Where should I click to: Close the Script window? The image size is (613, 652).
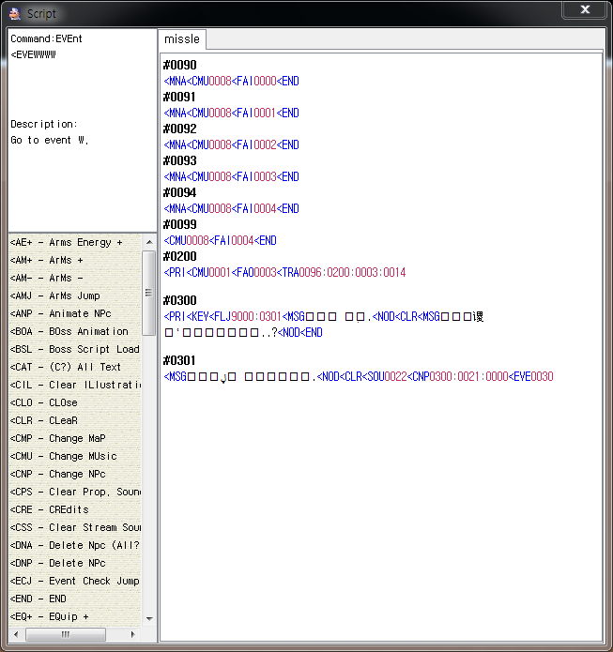tap(584, 10)
